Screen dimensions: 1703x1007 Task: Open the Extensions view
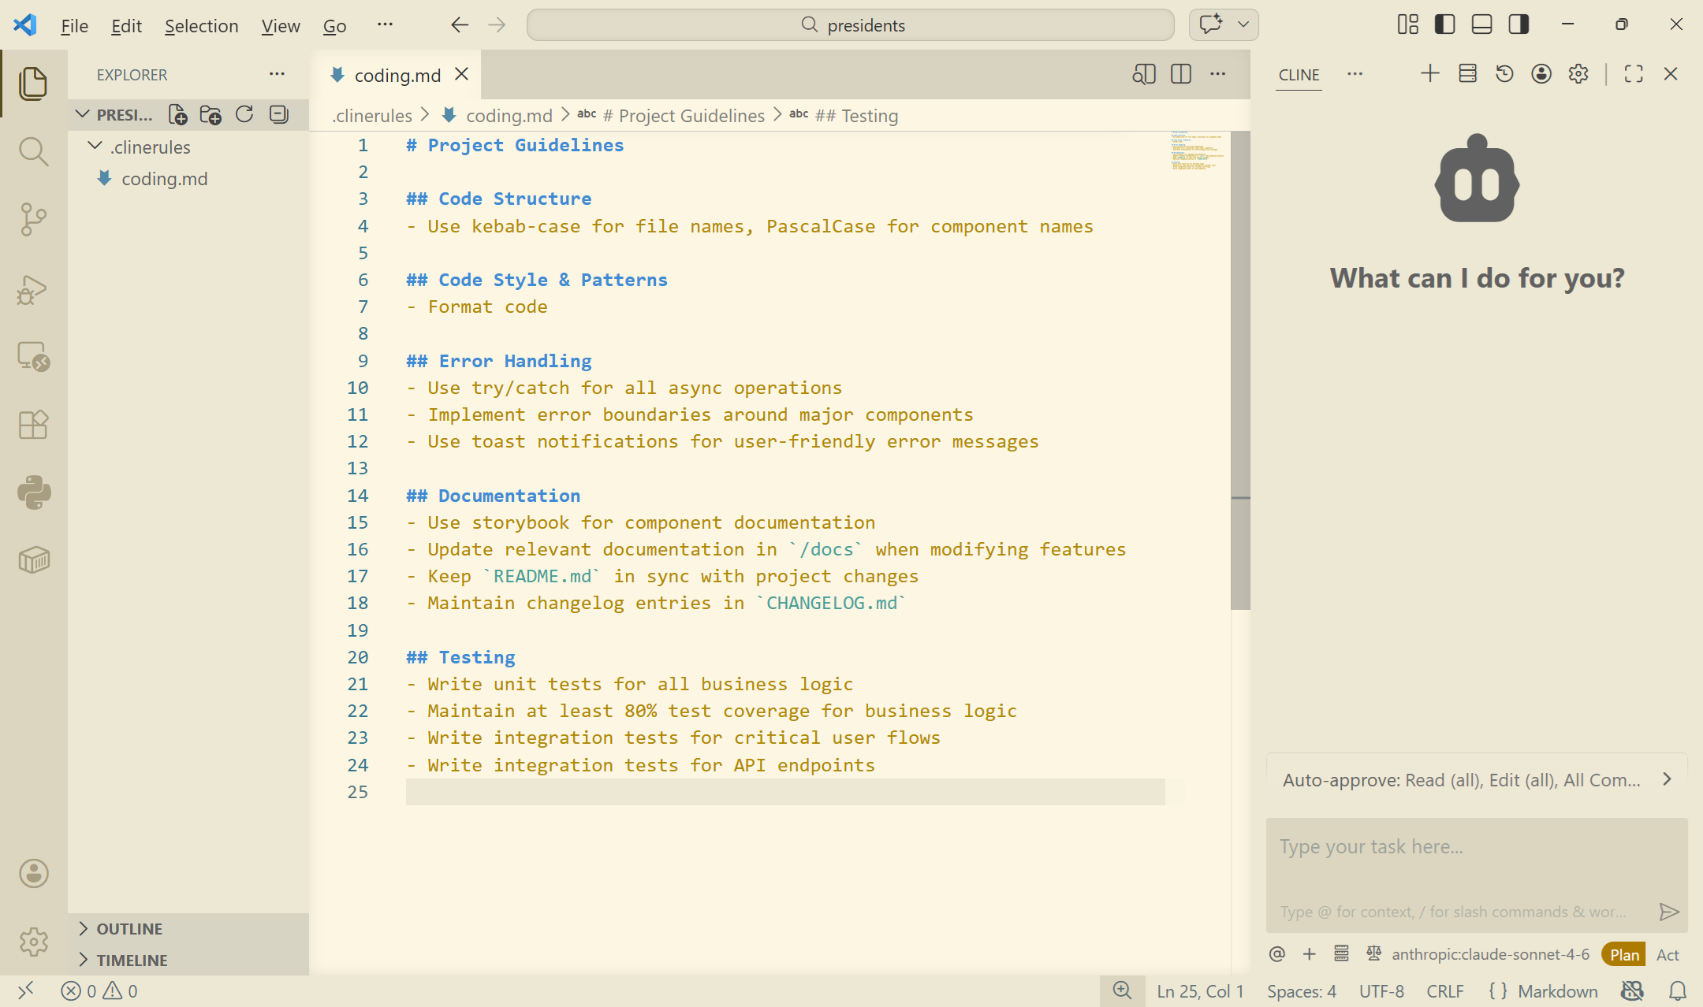33,425
